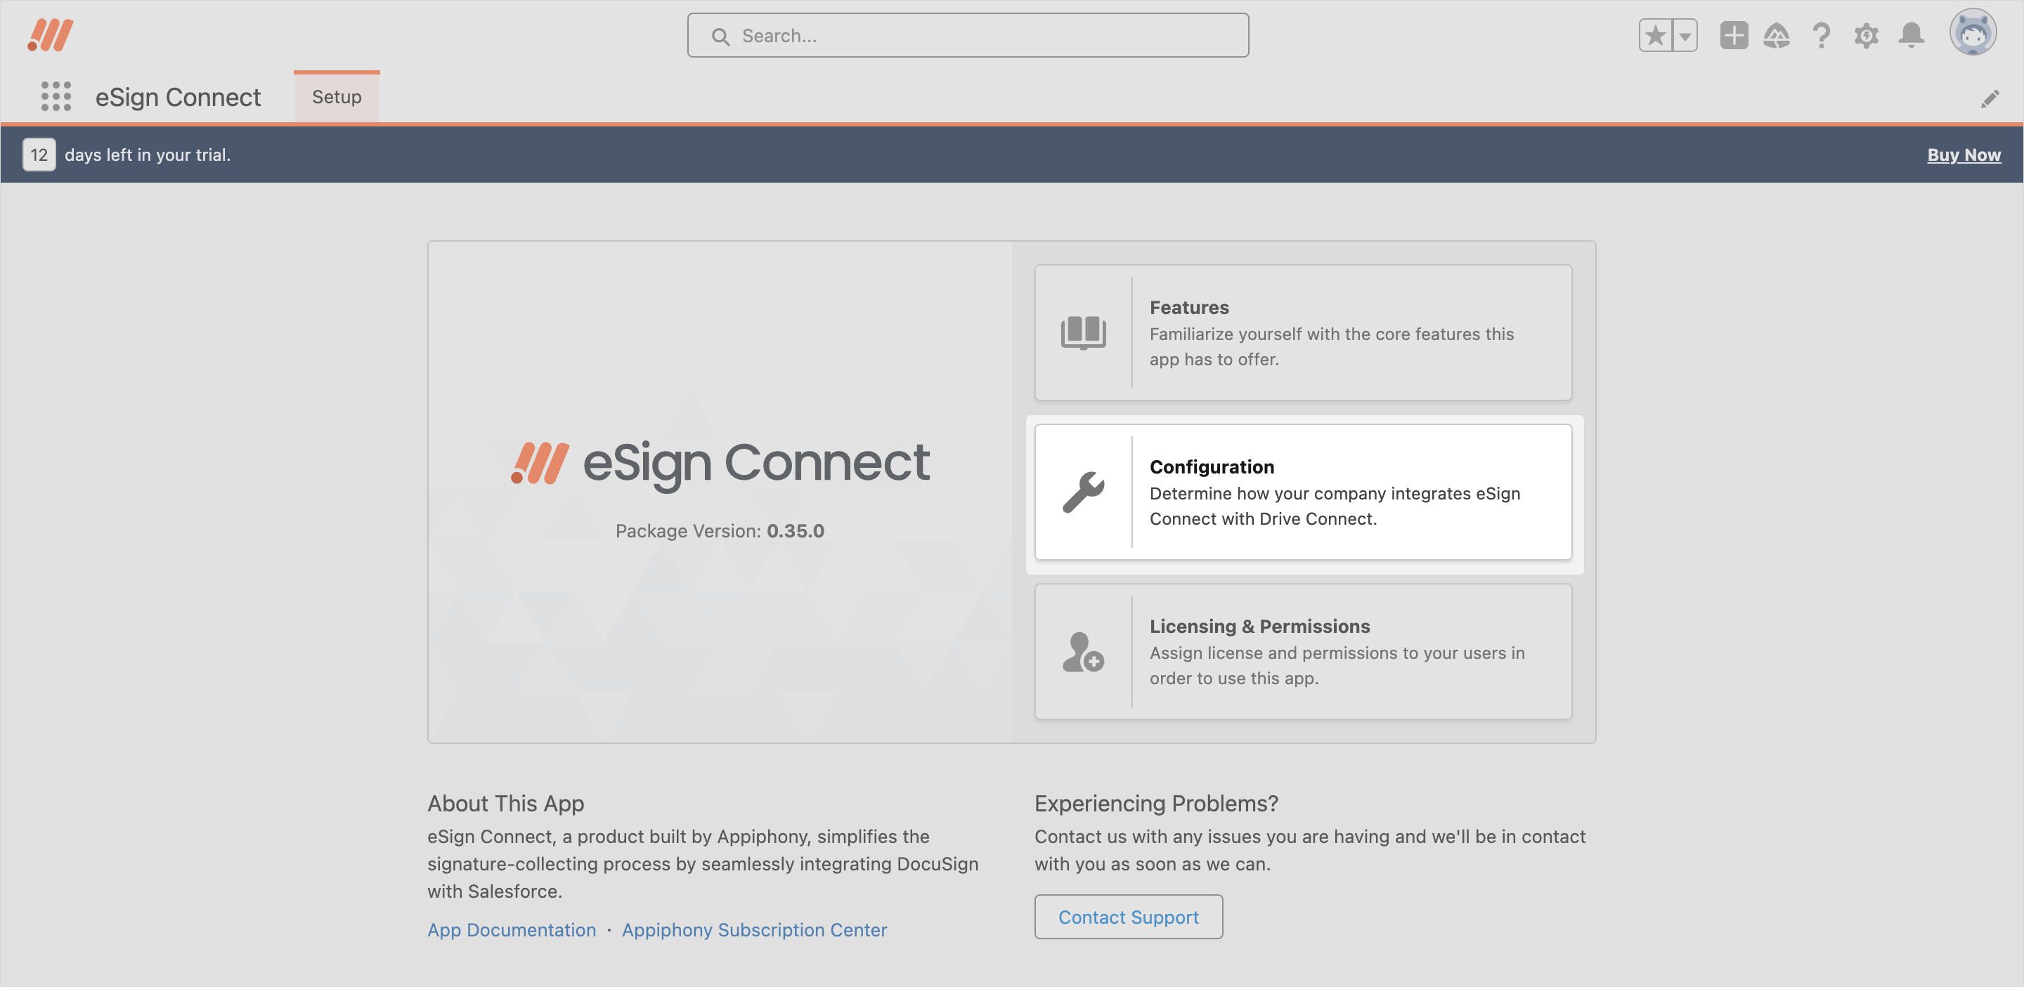
Task: Click the Buy Now link
Action: click(1964, 155)
